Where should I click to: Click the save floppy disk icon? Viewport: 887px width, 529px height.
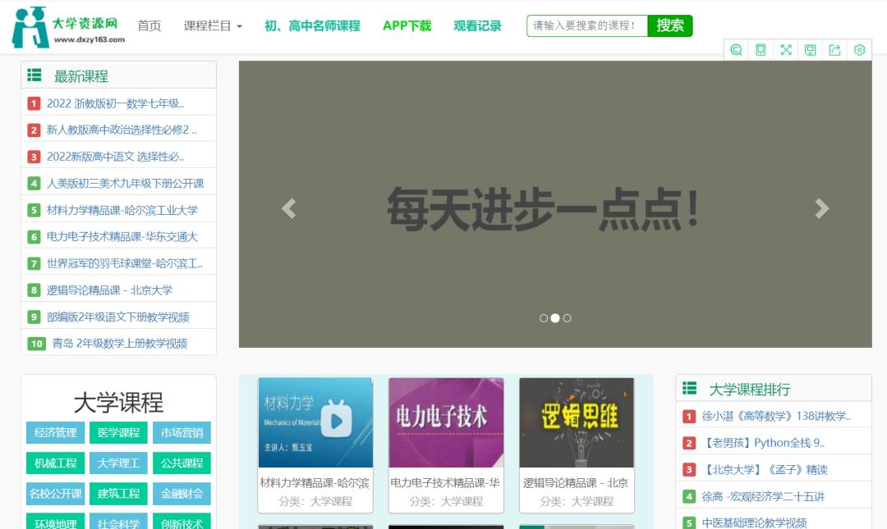[810, 50]
